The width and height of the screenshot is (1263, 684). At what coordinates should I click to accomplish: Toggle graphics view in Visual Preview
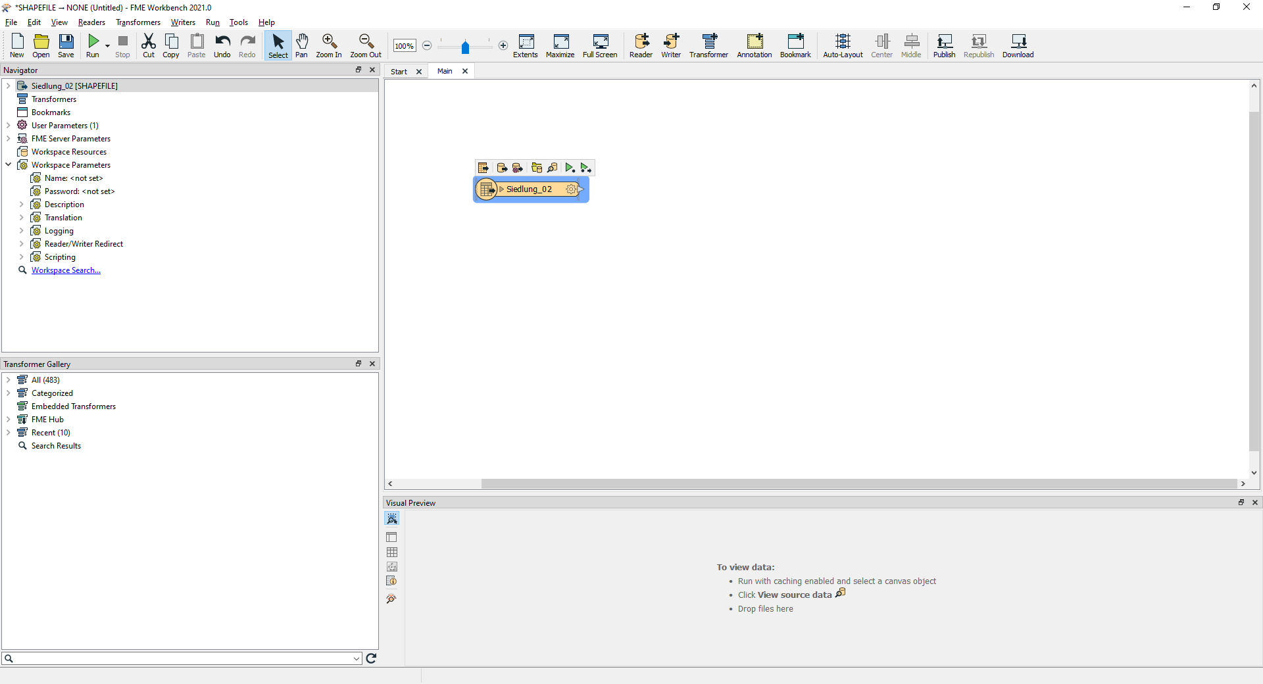pyautogui.click(x=392, y=567)
